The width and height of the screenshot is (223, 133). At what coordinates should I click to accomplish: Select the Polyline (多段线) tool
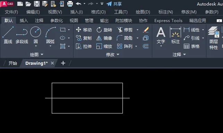coord(22,35)
